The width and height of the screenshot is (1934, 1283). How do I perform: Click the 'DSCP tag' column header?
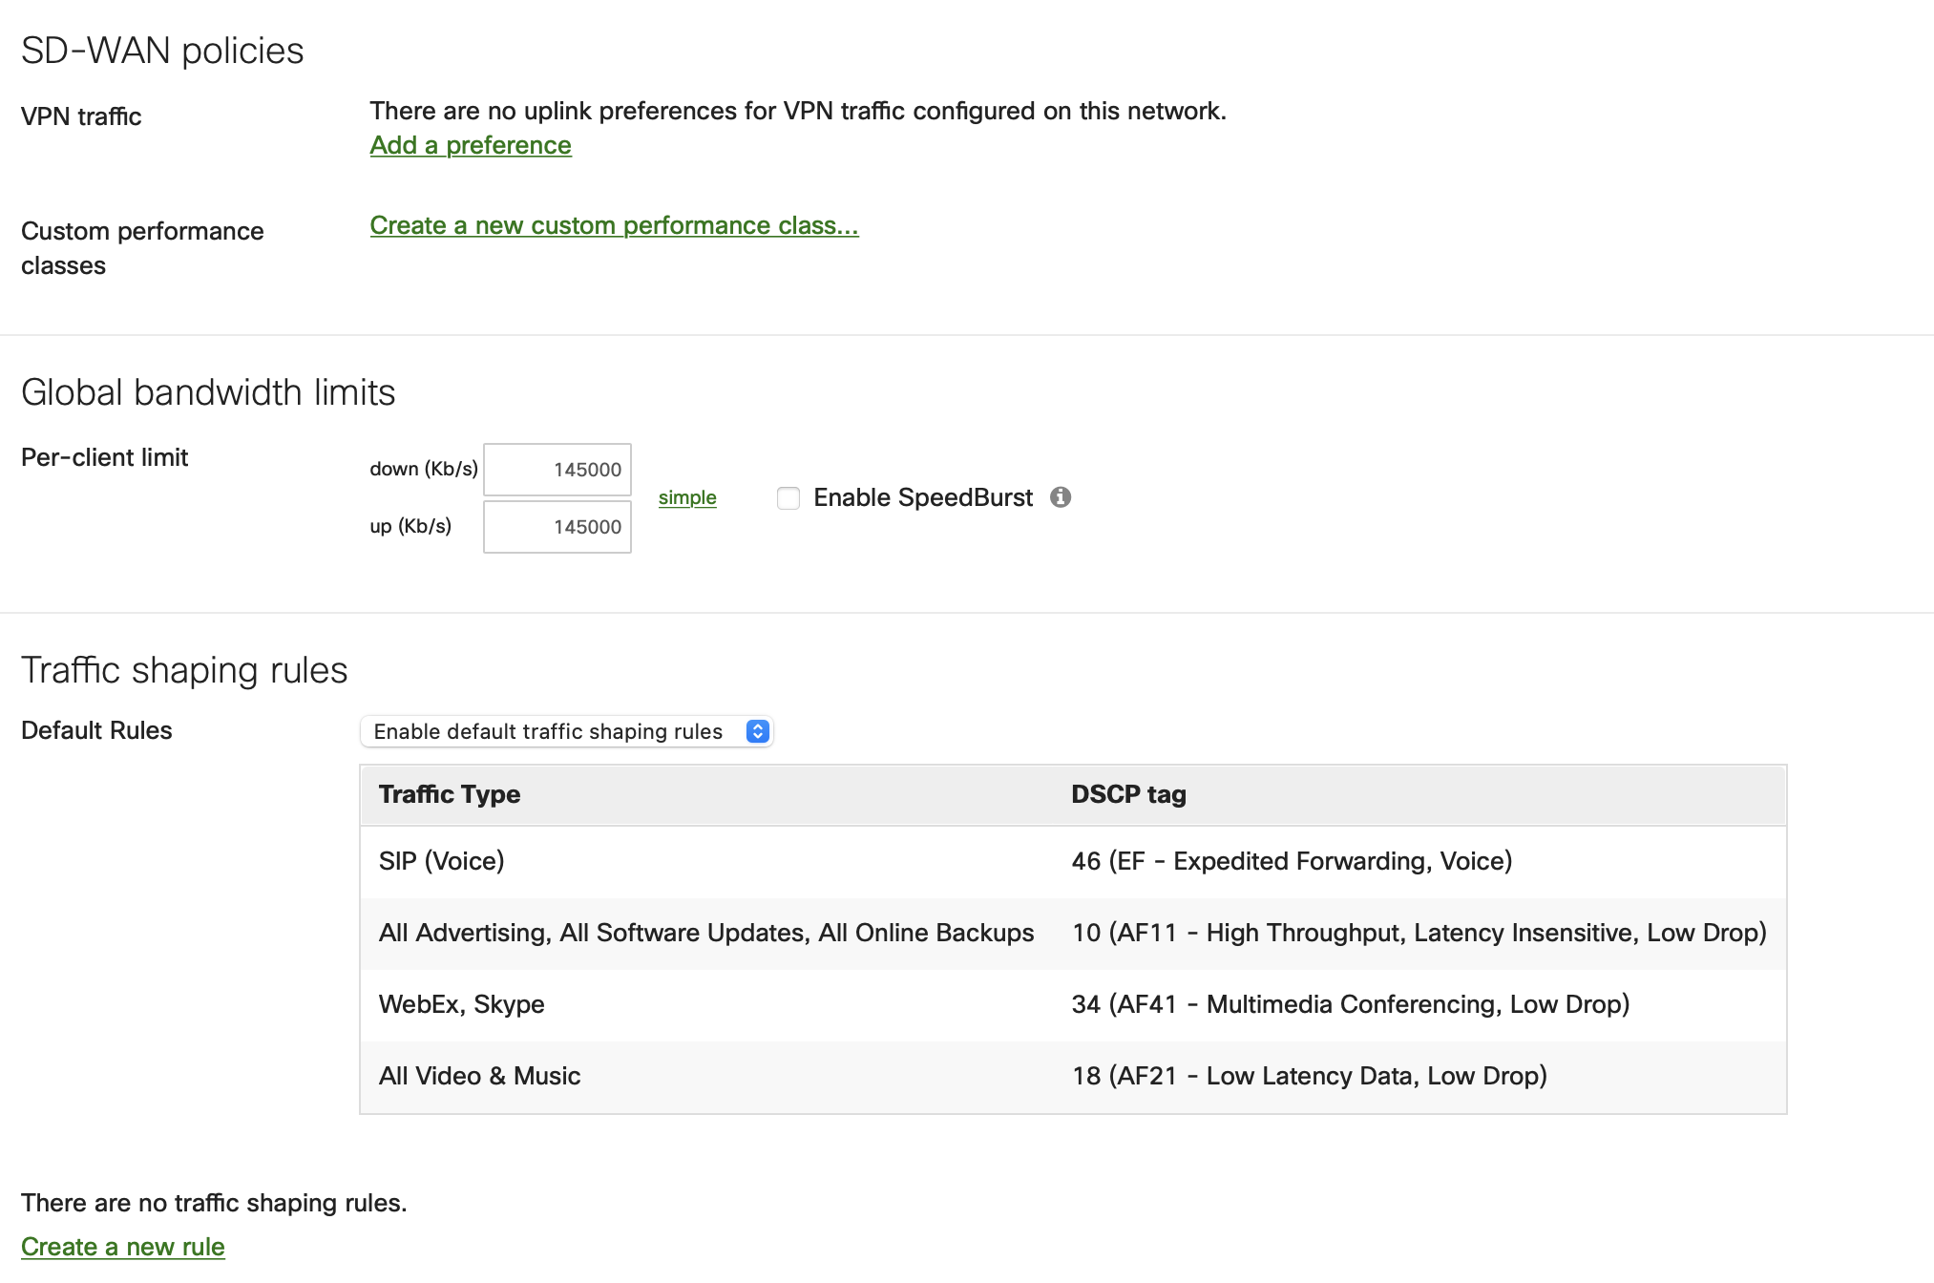(1130, 793)
